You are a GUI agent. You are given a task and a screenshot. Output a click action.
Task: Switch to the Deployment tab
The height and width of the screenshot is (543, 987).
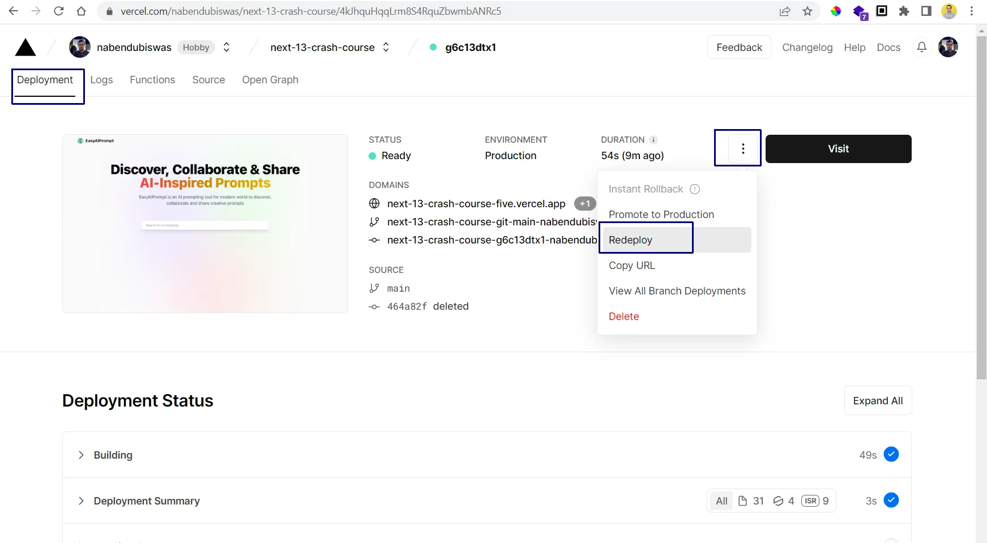(x=45, y=80)
